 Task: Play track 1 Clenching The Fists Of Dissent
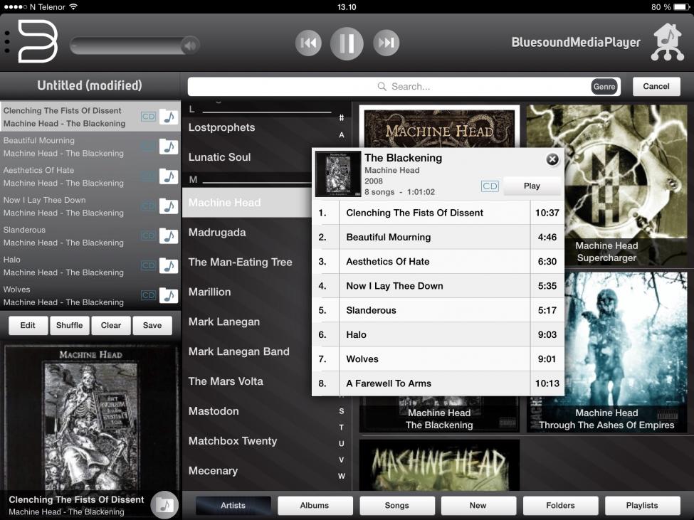click(438, 213)
